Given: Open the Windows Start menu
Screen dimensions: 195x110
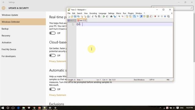Looking at the screenshot, I should click(3, 108).
